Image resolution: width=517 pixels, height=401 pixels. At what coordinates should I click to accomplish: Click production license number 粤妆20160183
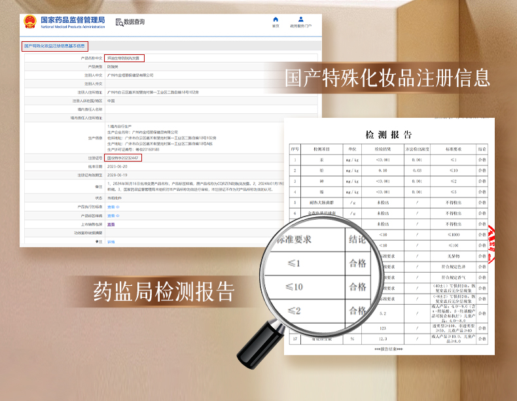click(x=146, y=150)
